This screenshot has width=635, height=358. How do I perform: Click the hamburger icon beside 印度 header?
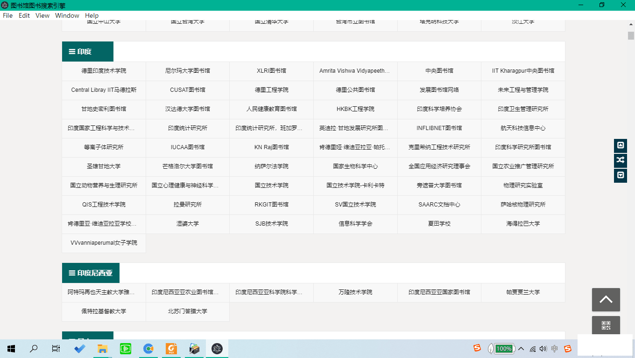[x=72, y=52]
